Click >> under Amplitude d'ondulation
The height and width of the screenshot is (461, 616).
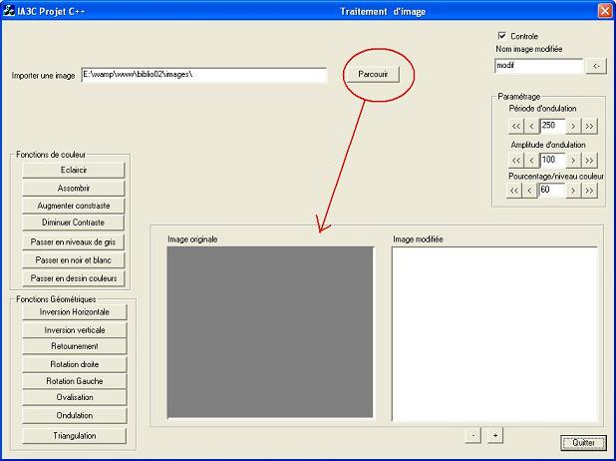click(589, 161)
